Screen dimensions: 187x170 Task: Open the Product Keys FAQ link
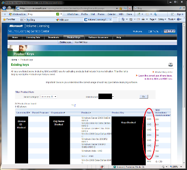point(164,72)
